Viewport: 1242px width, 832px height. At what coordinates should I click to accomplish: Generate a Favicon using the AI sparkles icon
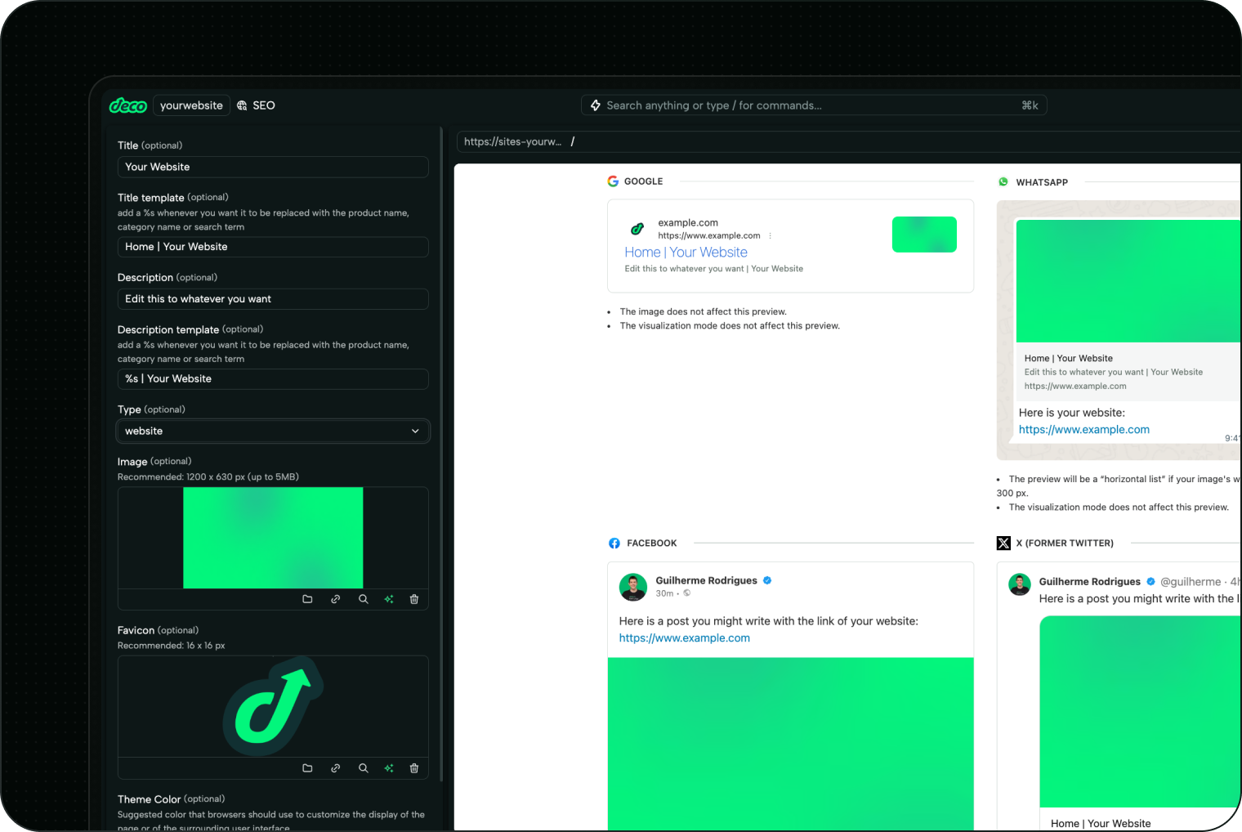[x=389, y=768]
